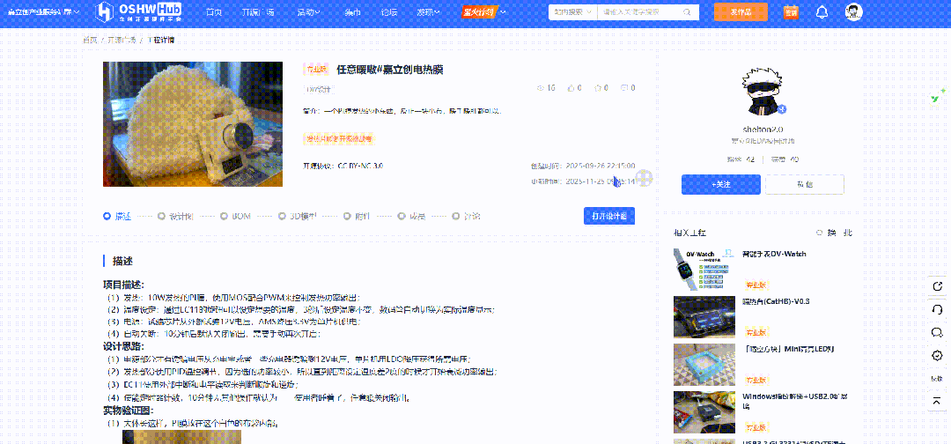Click the share icon on right sidebar
This screenshot has height=444, width=951.
(x=936, y=286)
